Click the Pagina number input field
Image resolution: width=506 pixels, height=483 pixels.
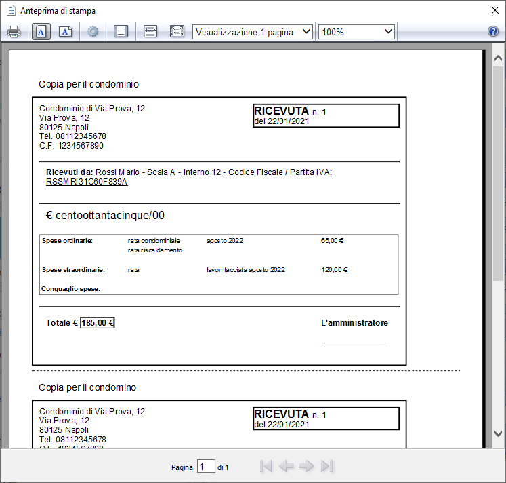(x=206, y=467)
